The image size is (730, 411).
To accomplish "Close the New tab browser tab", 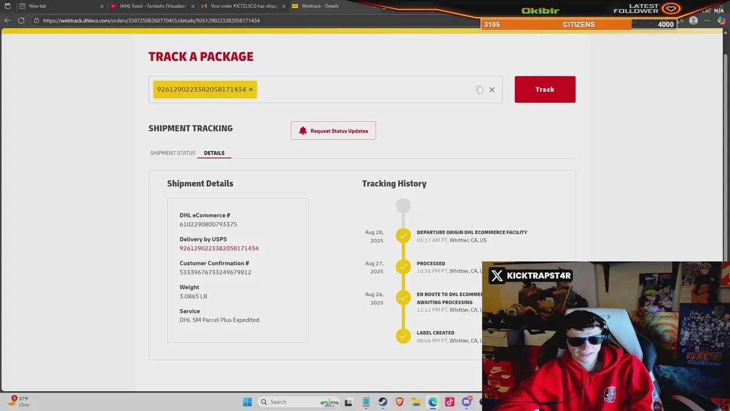I will tap(102, 6).
